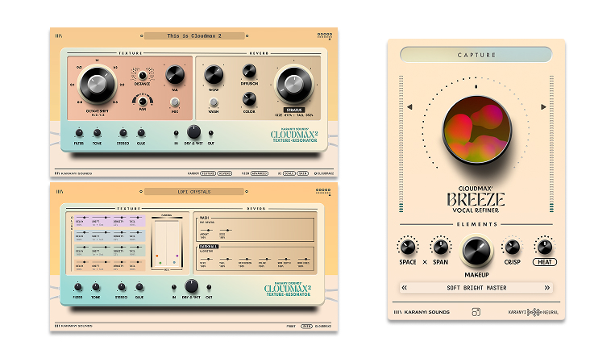Click the Random TEXTURE button in top Cloudmax footer
The height and width of the screenshot is (358, 615).
click(x=208, y=173)
